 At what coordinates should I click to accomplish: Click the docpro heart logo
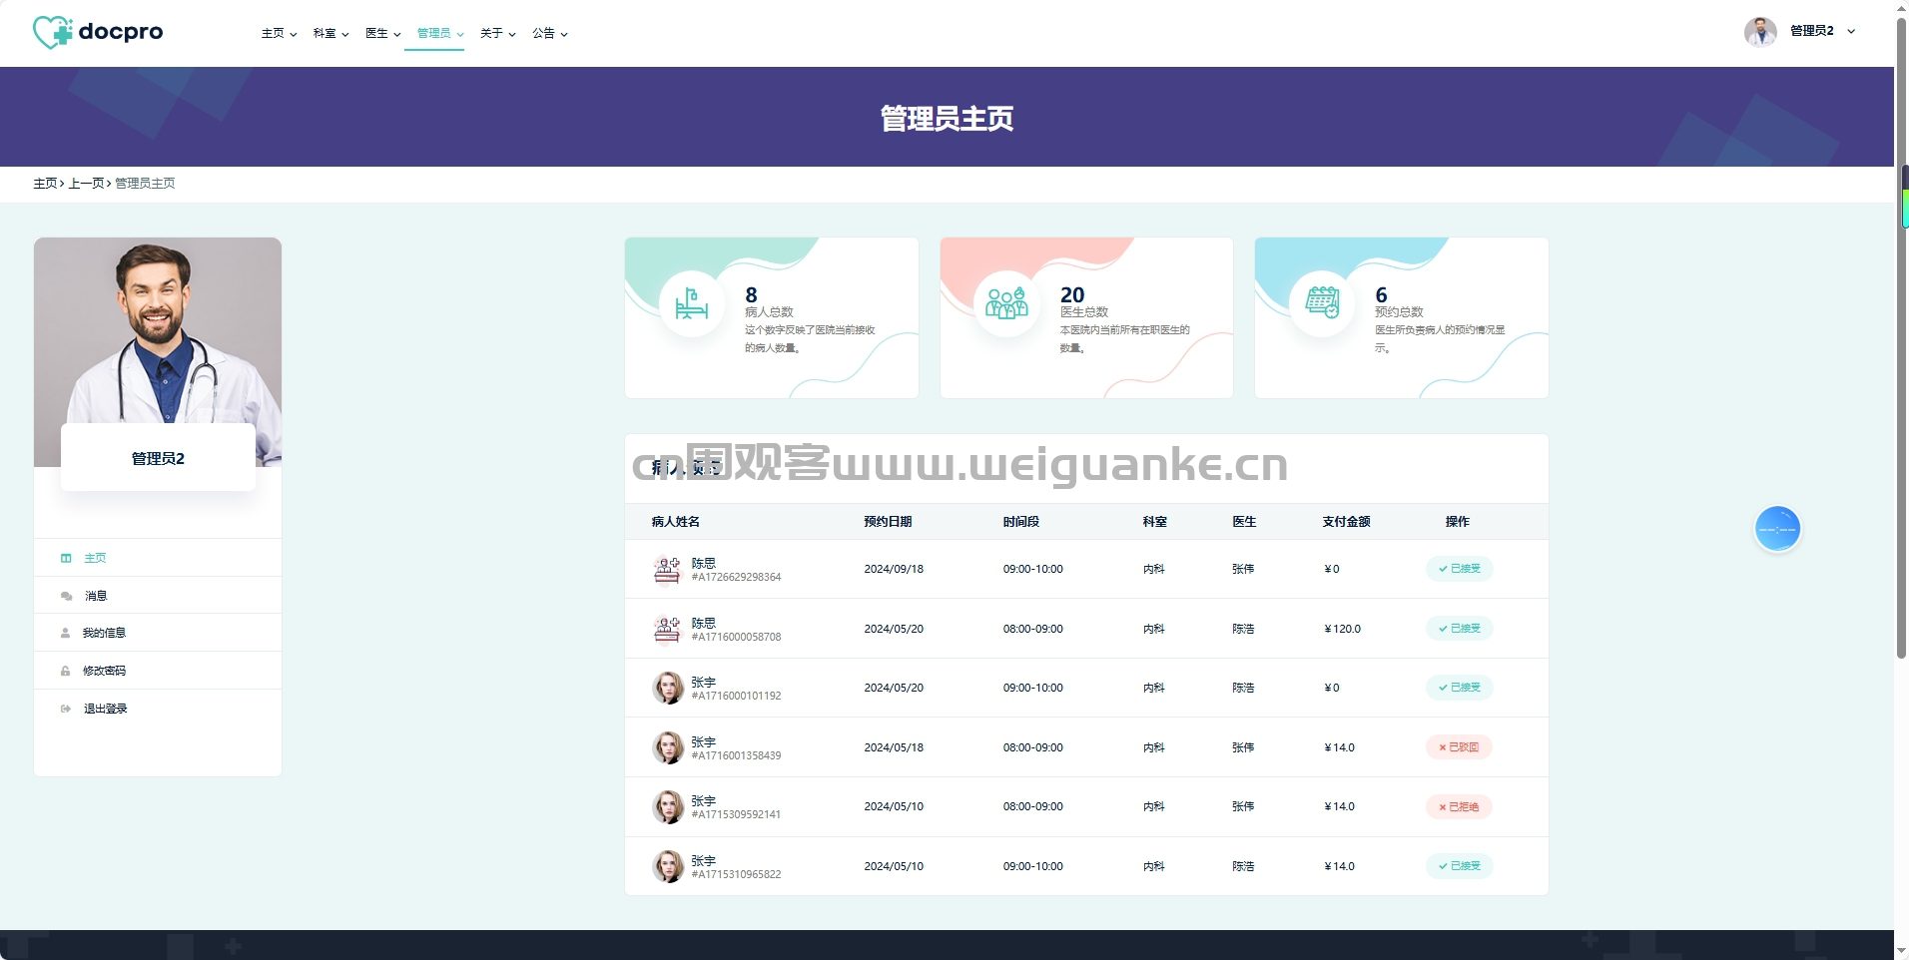[x=52, y=32]
